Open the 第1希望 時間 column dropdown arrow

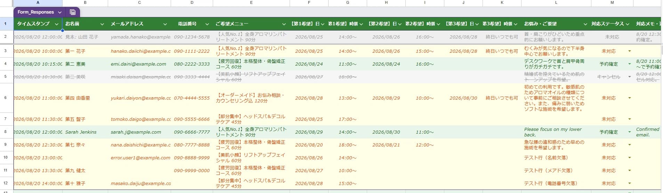coord(361,24)
